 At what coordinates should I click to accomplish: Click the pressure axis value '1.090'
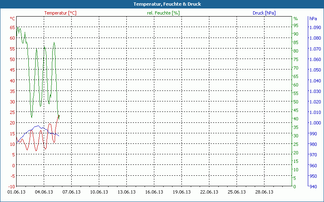coord(315,27)
